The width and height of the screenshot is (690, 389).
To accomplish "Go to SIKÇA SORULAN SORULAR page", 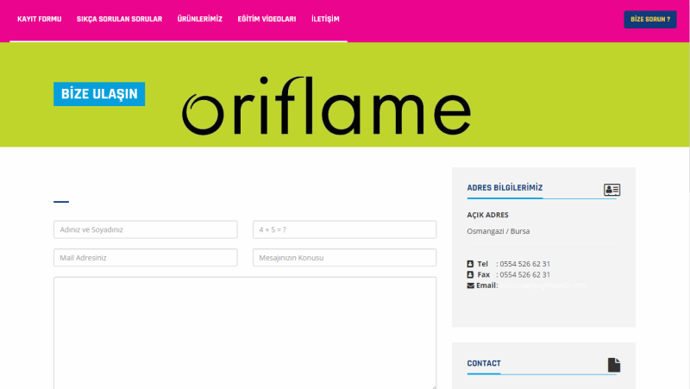I will [119, 19].
